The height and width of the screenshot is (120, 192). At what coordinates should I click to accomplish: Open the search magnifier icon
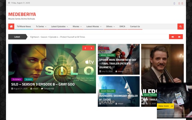pos(181,26)
